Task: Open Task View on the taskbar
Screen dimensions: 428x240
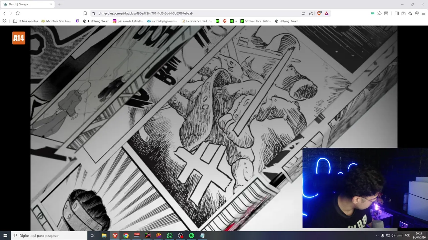Action: click(93, 236)
